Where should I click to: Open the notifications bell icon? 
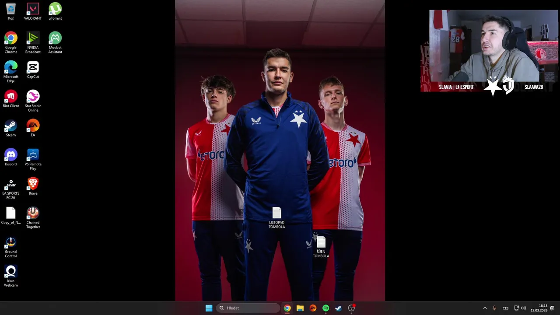click(552, 308)
